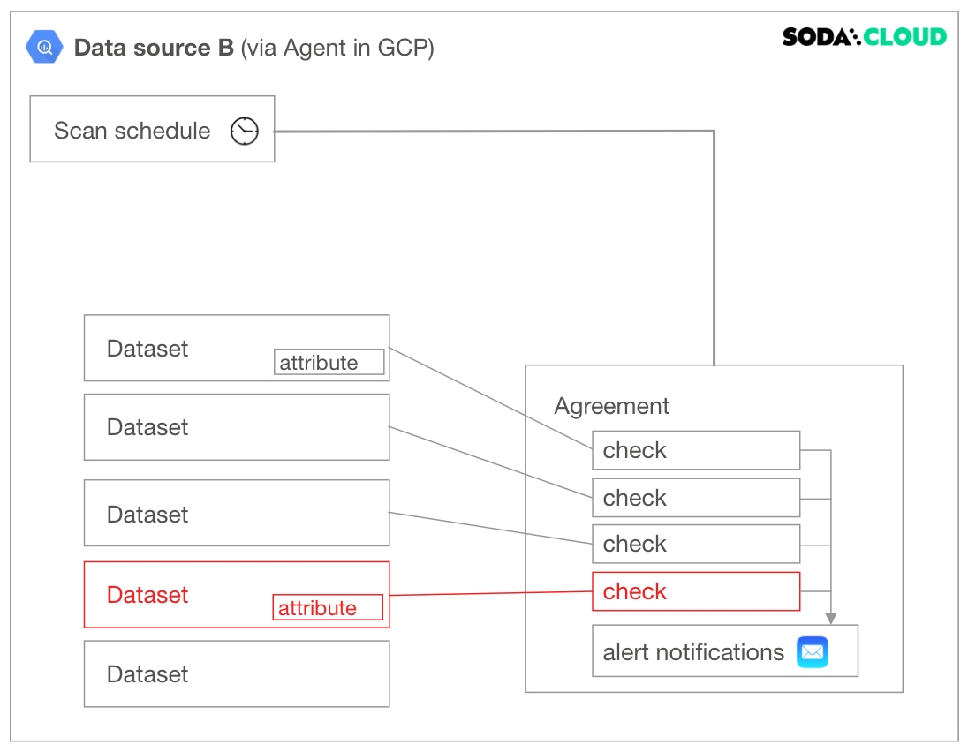968x752 pixels.
Task: Click the bottom Dataset box
Action: (236, 673)
